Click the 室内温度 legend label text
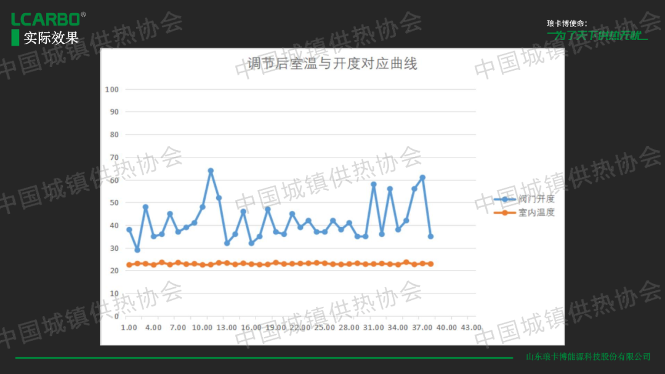Image resolution: width=665 pixels, height=374 pixels. pyautogui.click(x=536, y=213)
